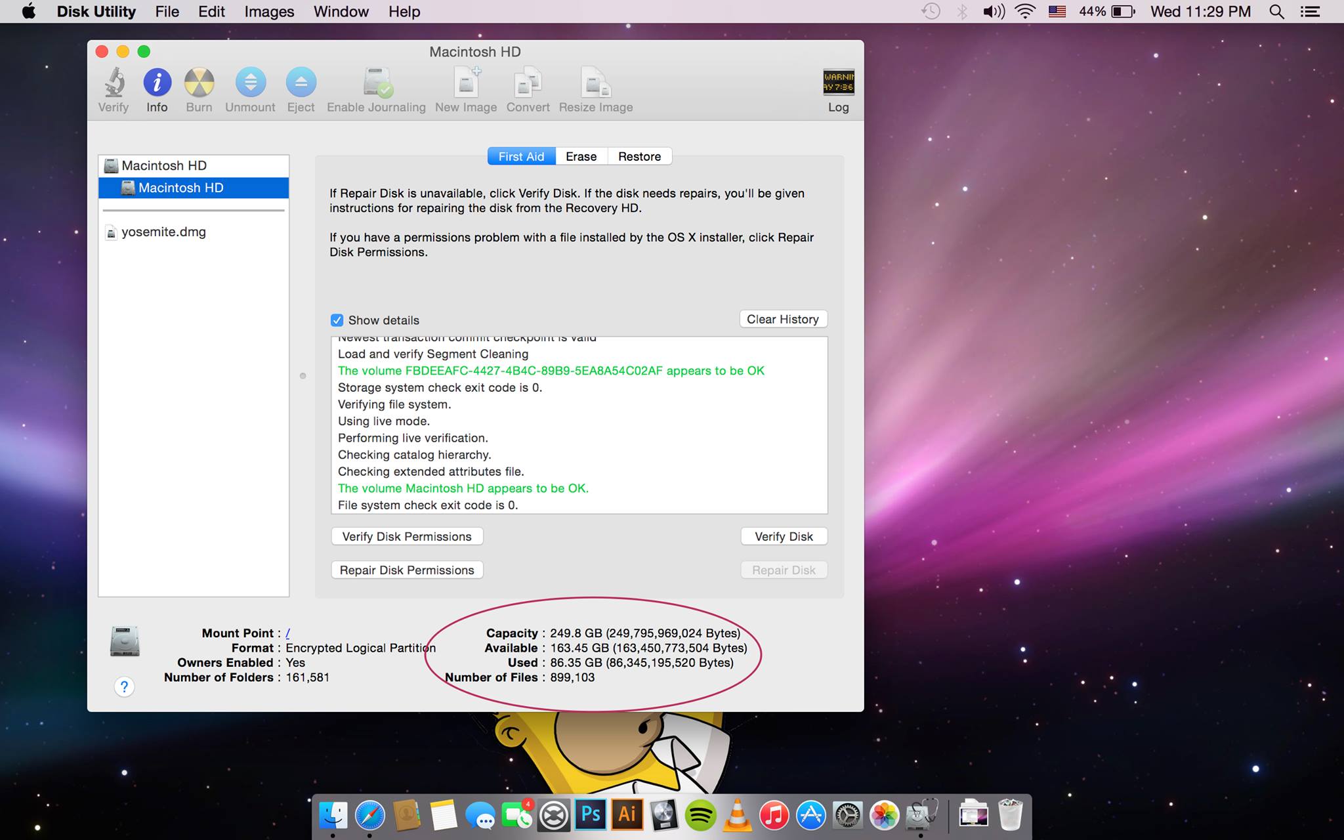Switch to the Restore tab

pos(639,156)
